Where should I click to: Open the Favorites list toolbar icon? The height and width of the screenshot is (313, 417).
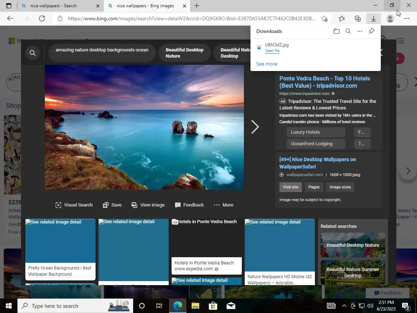coord(342,18)
